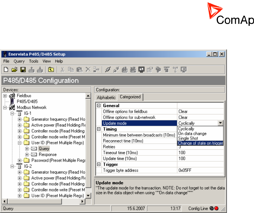Image resolution: width=254 pixels, height=213 pixels.
Task: Open the File menu
Action: click(x=6, y=61)
